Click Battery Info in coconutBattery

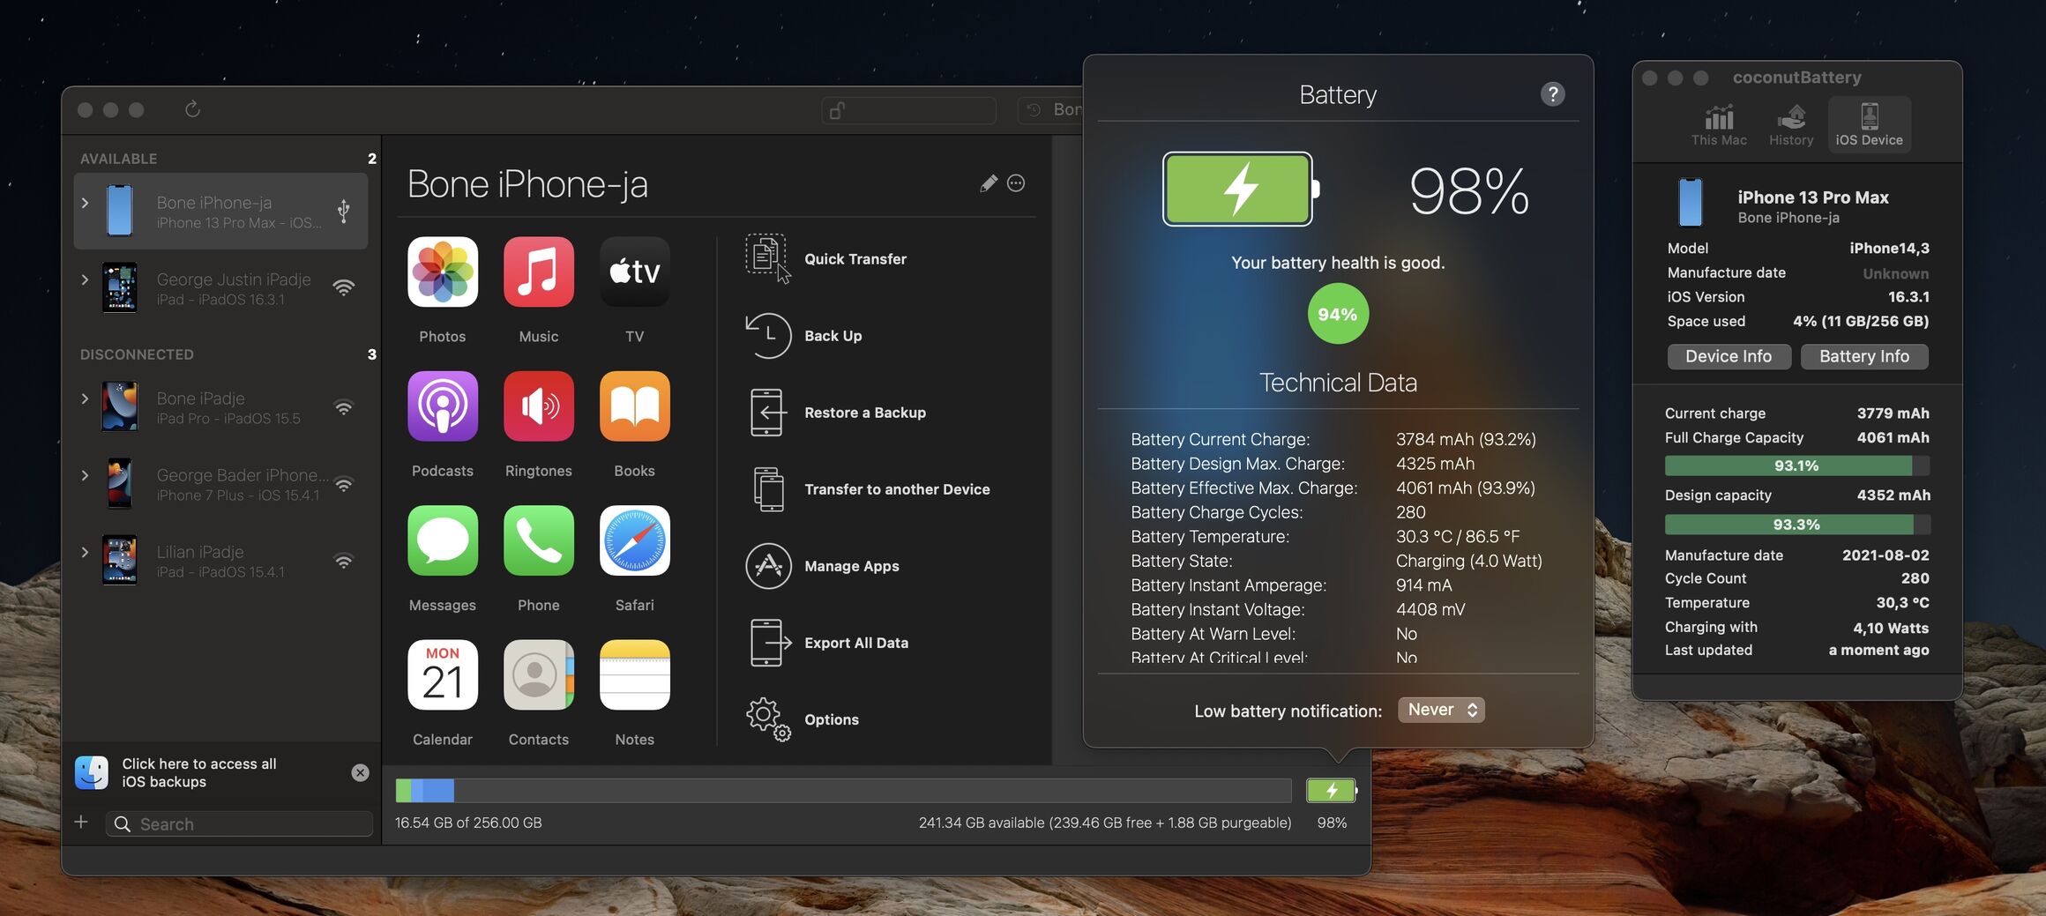click(x=1864, y=356)
